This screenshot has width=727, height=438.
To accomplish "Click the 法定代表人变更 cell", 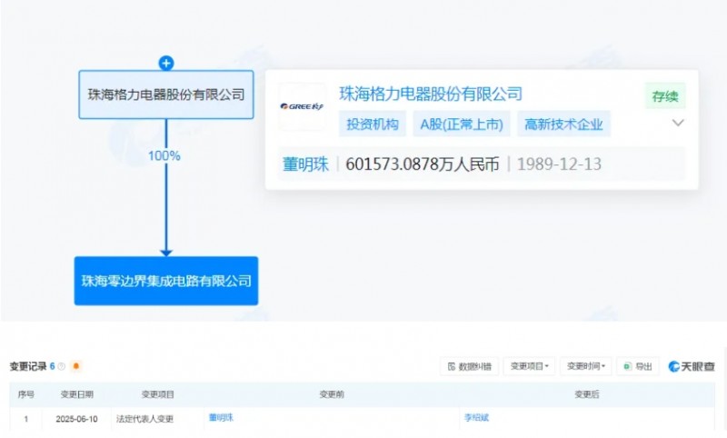I will (x=144, y=419).
